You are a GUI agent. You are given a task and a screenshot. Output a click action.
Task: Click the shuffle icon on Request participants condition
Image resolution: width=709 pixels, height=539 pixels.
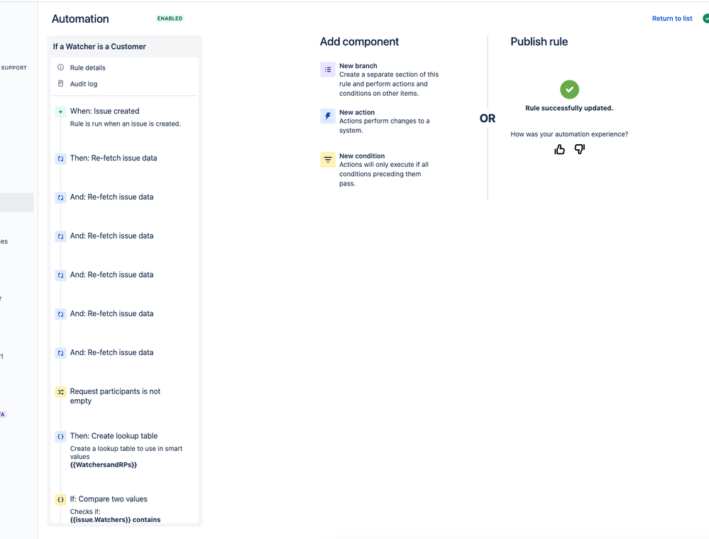(60, 391)
